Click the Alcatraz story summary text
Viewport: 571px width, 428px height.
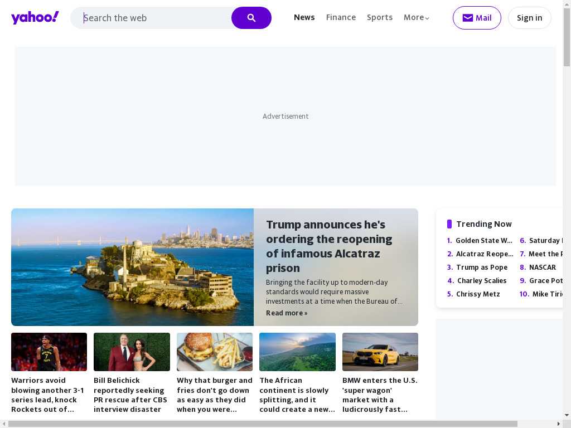click(334, 292)
